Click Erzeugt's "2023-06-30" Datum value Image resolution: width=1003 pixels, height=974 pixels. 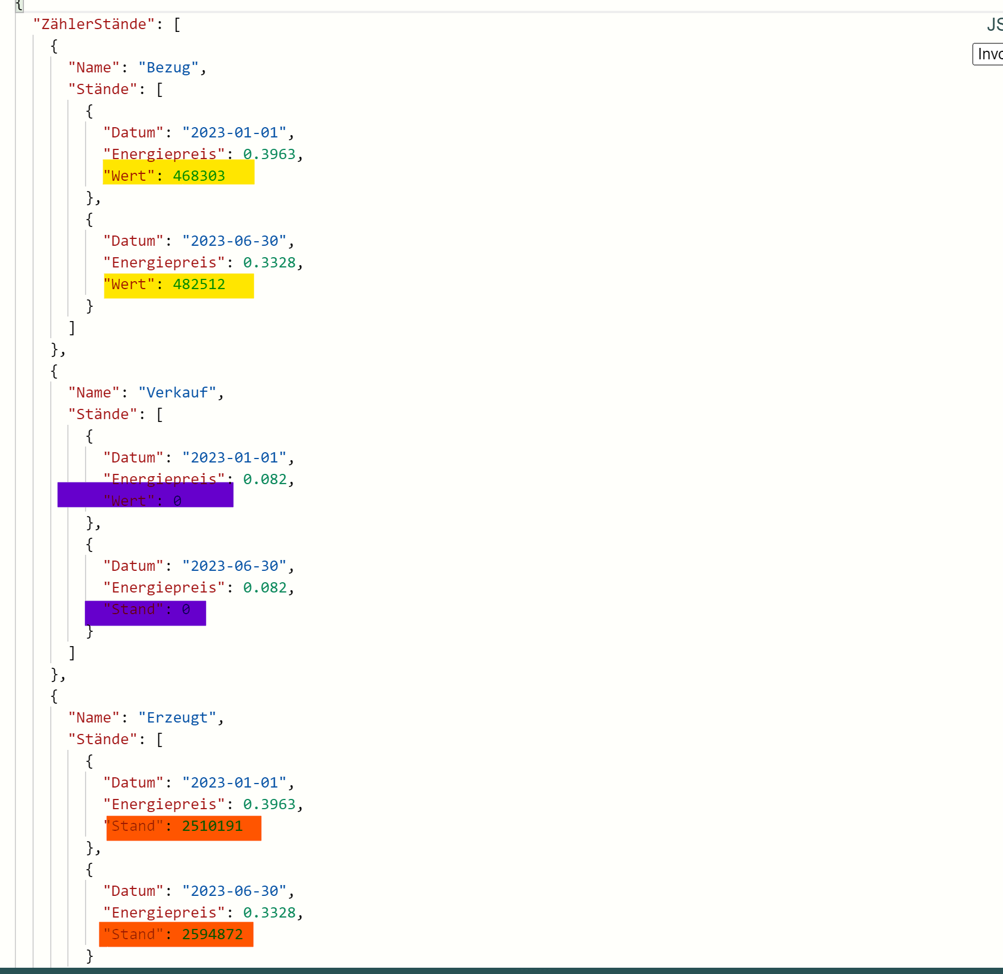point(234,891)
